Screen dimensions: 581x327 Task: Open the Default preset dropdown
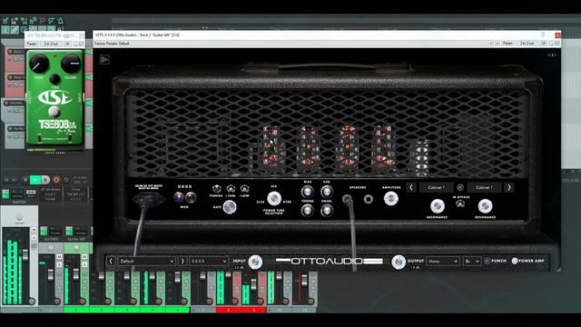[147, 261]
